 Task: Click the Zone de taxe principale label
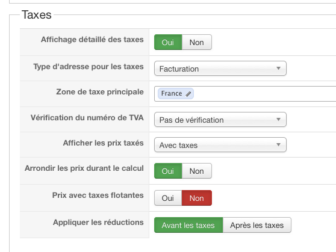[100, 92]
